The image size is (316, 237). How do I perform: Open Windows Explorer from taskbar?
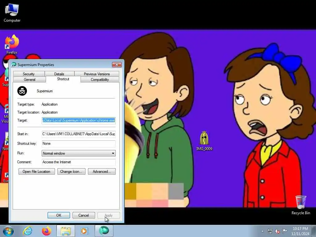pos(65,231)
